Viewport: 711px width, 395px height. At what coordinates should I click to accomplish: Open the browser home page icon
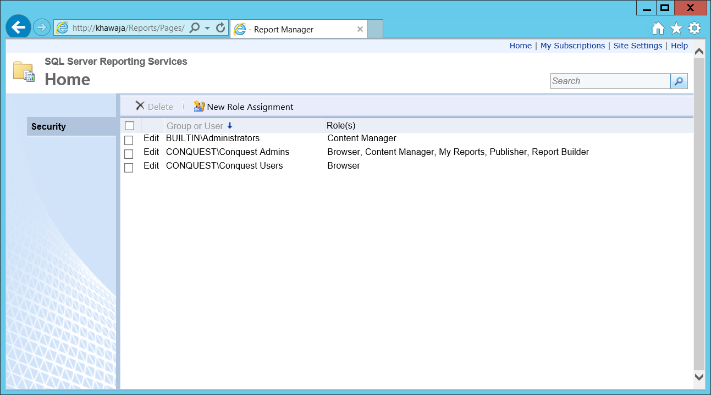(658, 29)
